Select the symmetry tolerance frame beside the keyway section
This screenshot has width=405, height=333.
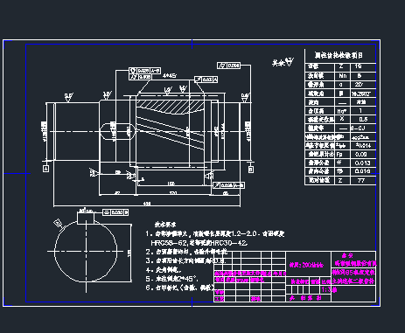[x=115, y=212]
